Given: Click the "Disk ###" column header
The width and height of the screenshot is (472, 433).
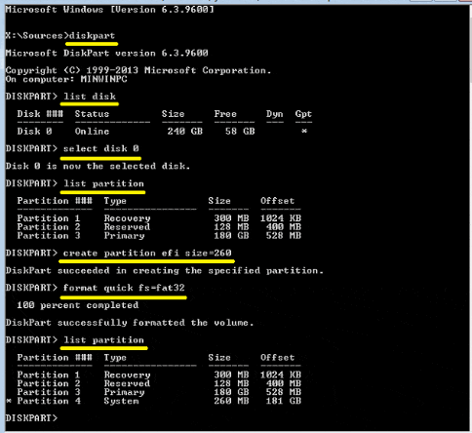Looking at the screenshot, I should pos(40,114).
